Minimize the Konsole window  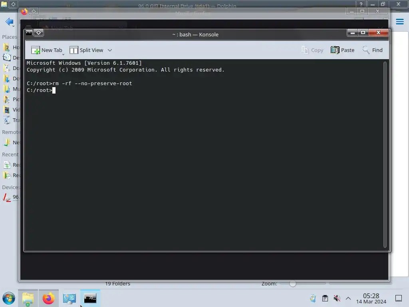tap(352, 33)
